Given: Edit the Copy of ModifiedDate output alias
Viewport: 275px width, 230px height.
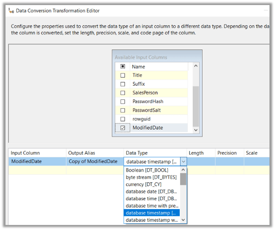Looking at the screenshot, I should pos(93,161).
